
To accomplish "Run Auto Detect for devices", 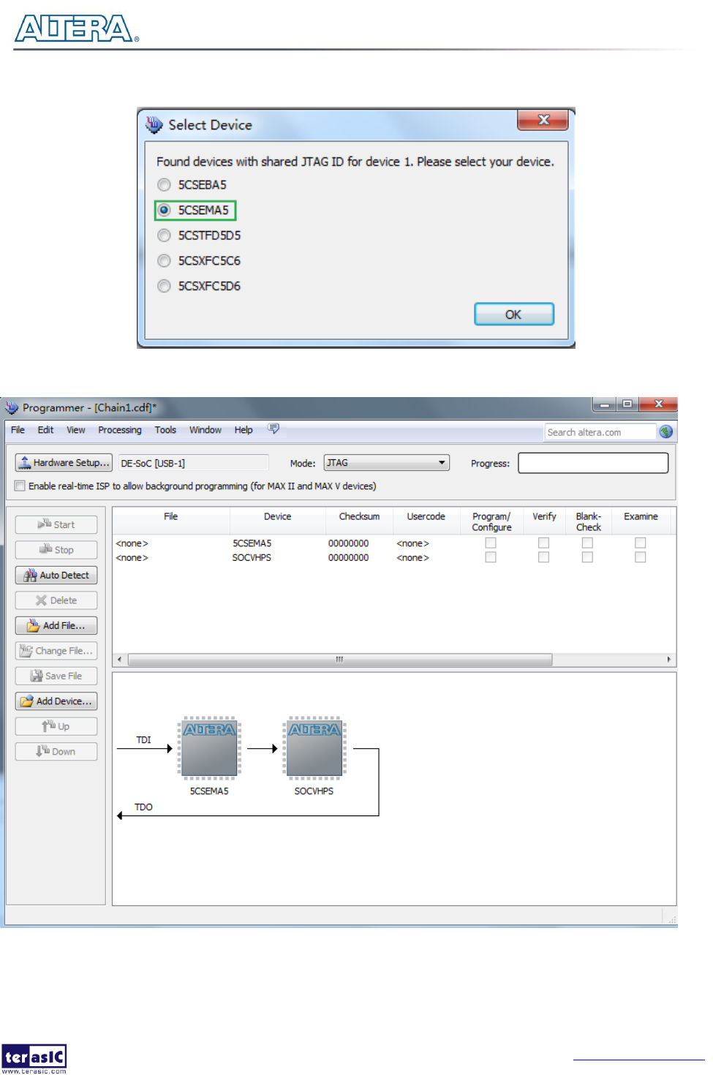I will point(56,576).
